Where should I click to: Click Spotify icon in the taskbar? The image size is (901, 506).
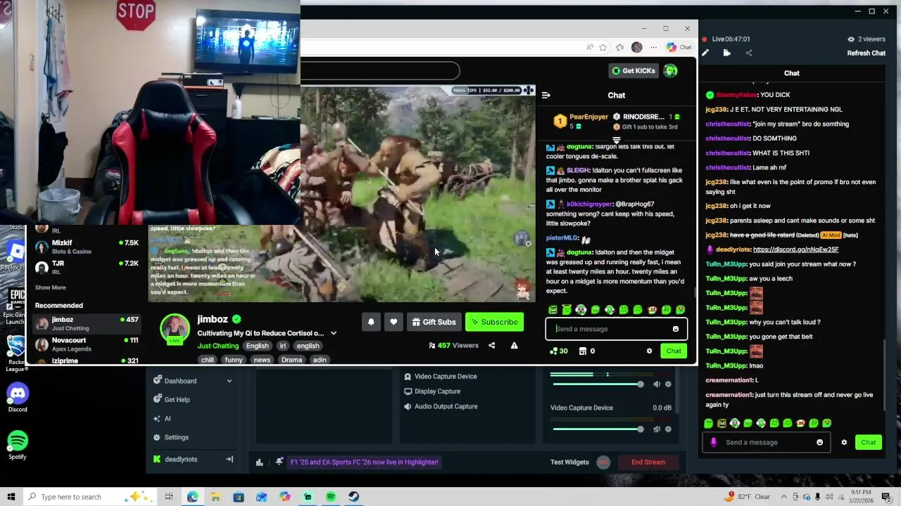(331, 497)
